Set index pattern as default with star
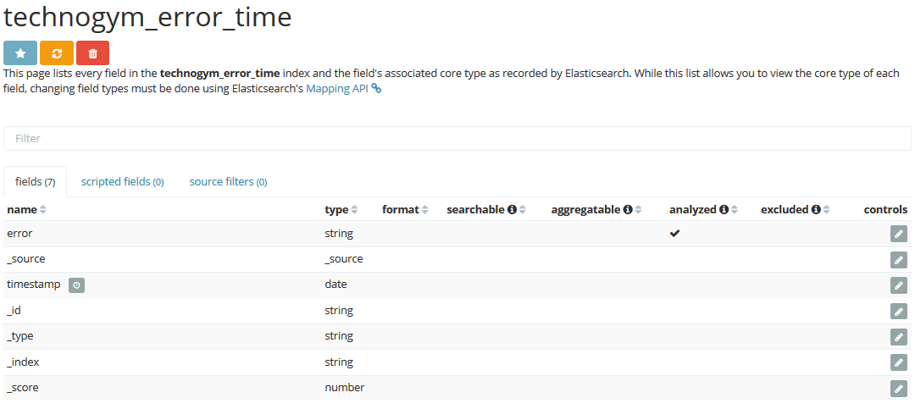 click(20, 53)
